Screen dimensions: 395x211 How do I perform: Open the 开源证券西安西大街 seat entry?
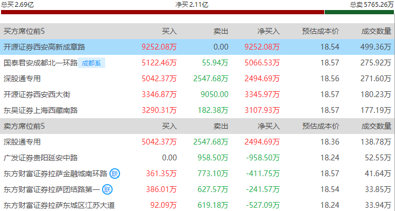[x=37, y=95]
